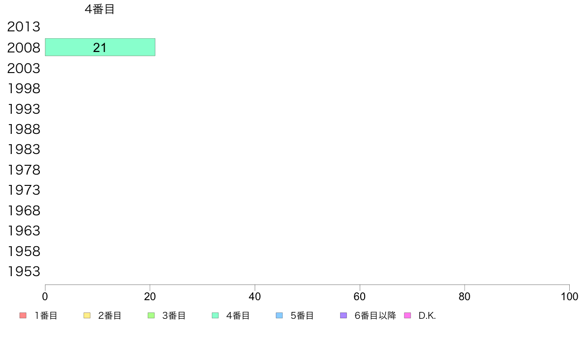The image size is (583, 361).
Task: Click the purple 6番目以降 legend swatch
Action: tap(344, 315)
